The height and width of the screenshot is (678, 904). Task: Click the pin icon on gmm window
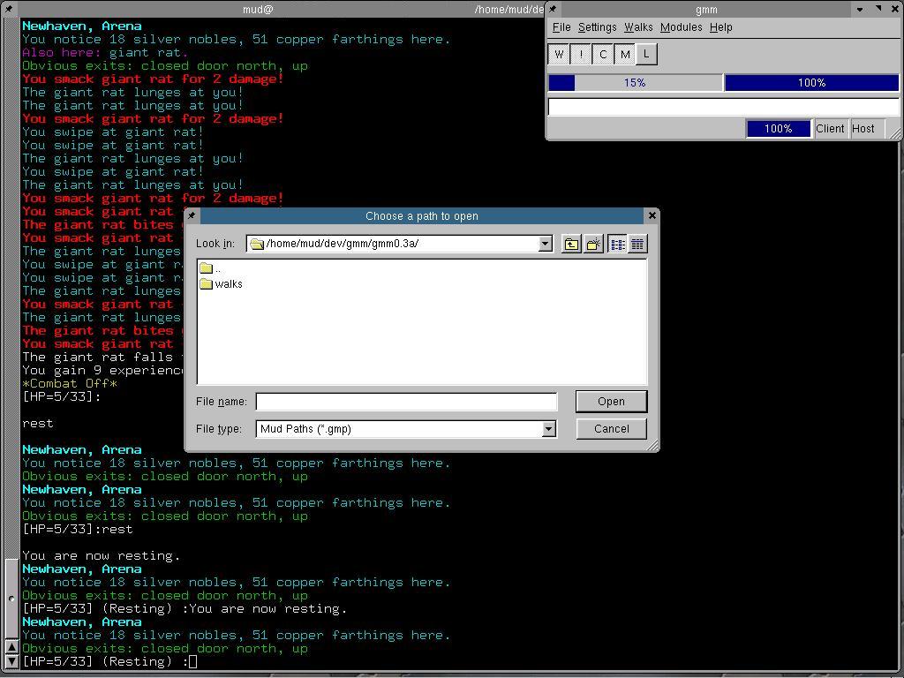(x=554, y=9)
